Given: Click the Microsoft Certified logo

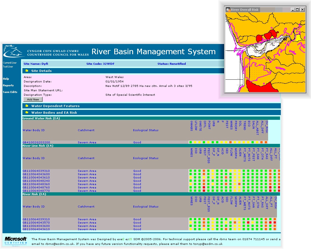Looking at the screenshot, I should (x=15, y=241).
